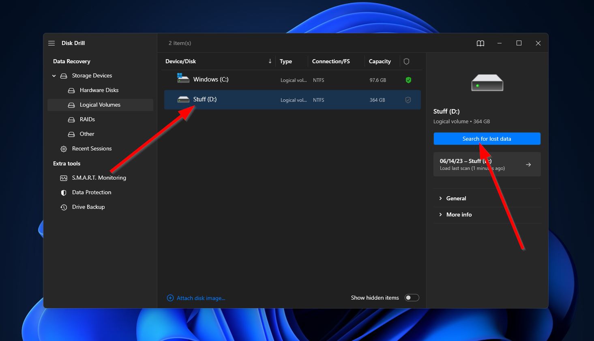Select Storage Devices in sidebar
Image resolution: width=594 pixels, height=341 pixels.
point(92,76)
